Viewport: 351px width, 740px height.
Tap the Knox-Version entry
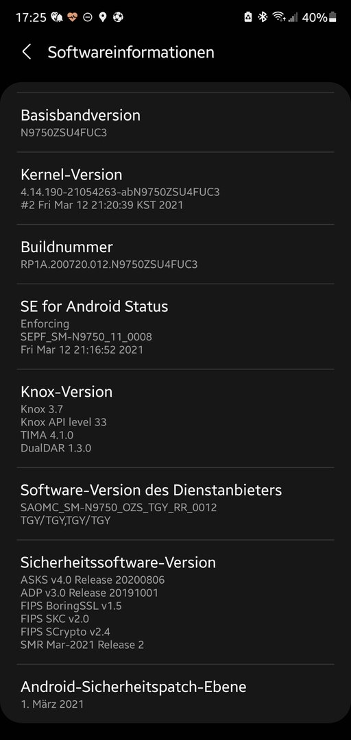tap(175, 419)
